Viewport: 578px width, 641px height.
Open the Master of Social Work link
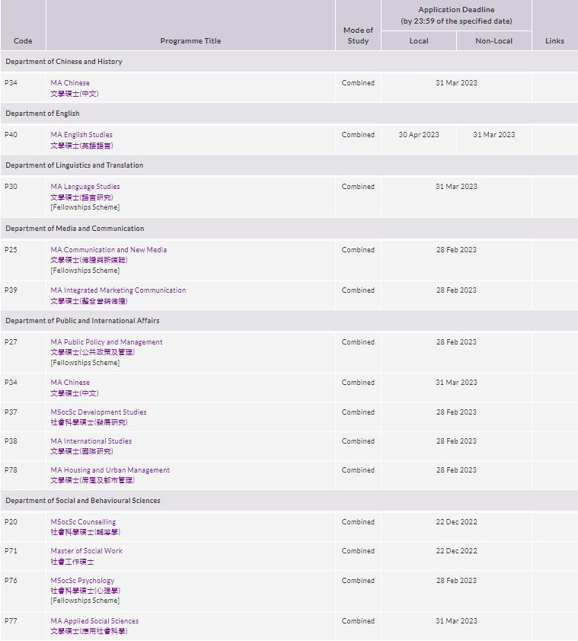87,551
